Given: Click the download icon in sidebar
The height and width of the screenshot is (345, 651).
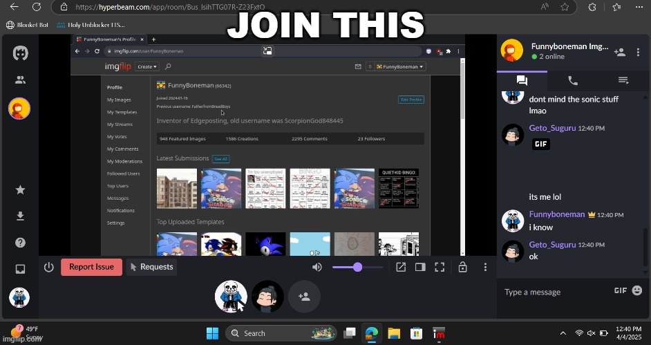Looking at the screenshot, I should point(20,216).
